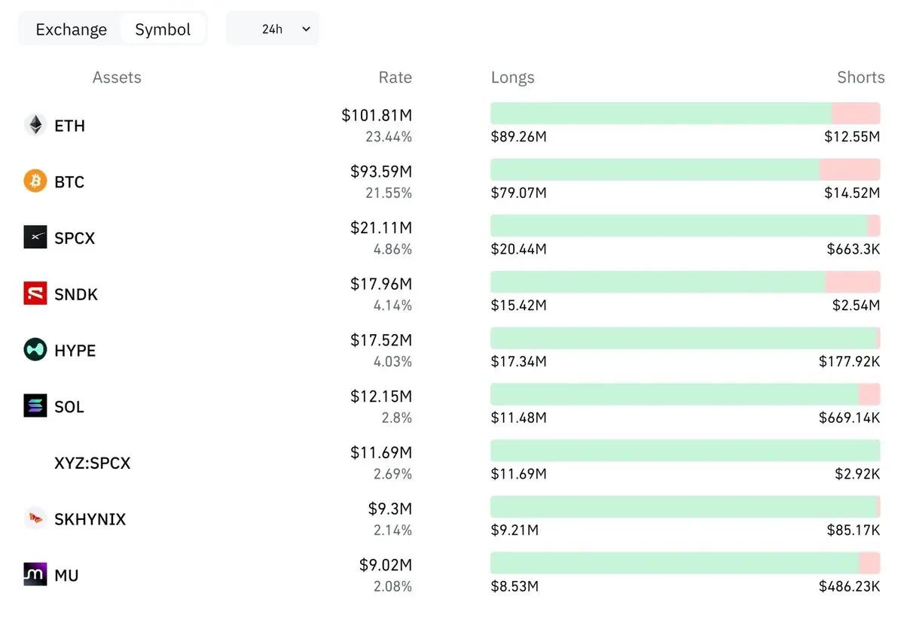Click the red SNDK logo icon
Viewport: 904px width, 620px height.
coord(35,293)
